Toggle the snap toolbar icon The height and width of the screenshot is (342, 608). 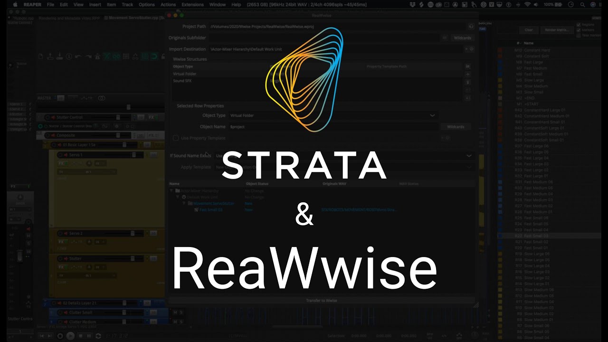click(x=154, y=57)
